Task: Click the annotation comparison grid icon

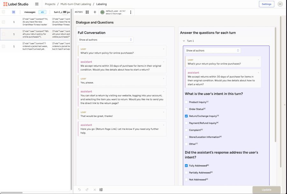Action: pyautogui.click(x=87, y=12)
